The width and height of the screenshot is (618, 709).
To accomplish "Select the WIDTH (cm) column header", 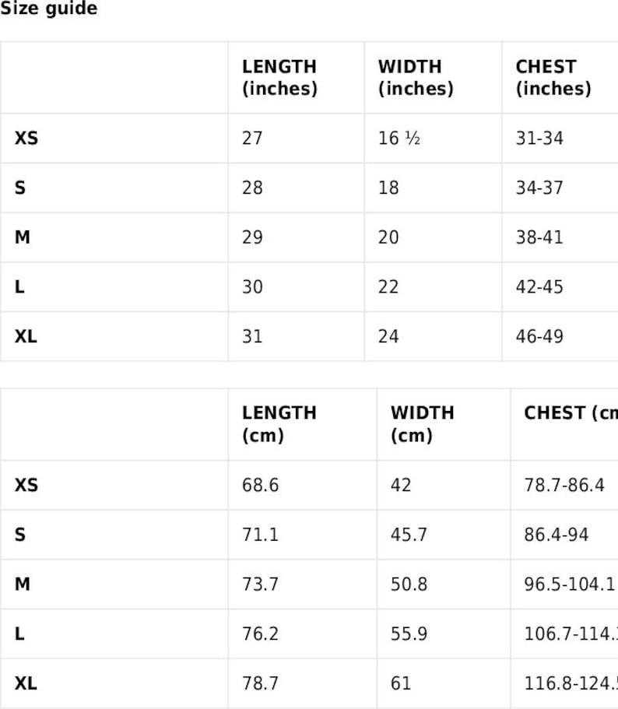I will (x=422, y=424).
